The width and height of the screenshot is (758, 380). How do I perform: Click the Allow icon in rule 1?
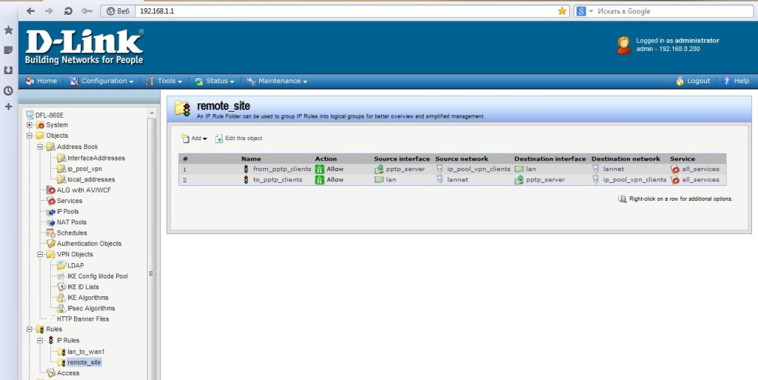coord(319,169)
